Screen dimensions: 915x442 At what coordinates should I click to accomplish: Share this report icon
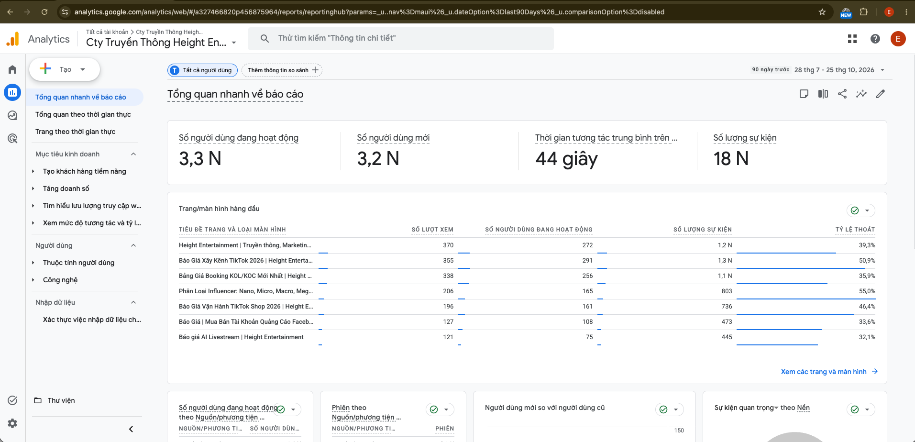pos(842,94)
